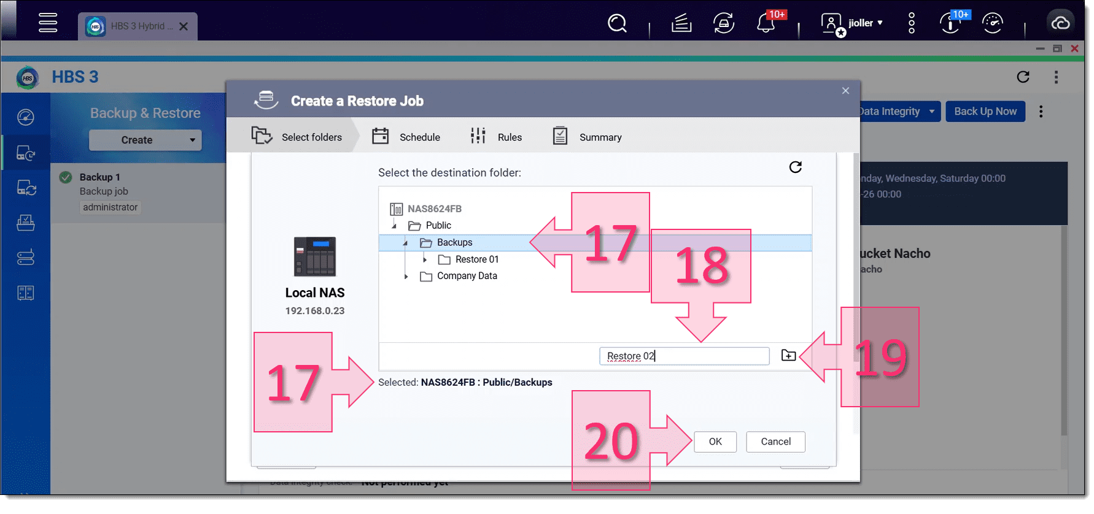Switch to the HBS 3 Hybrid taskbar tab
The image size is (1094, 514).
[x=138, y=26]
